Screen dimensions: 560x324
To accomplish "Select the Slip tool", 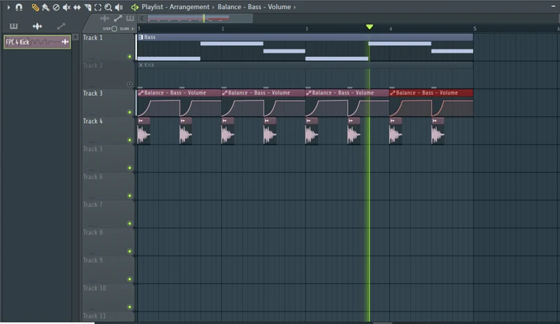I will coord(77,7).
